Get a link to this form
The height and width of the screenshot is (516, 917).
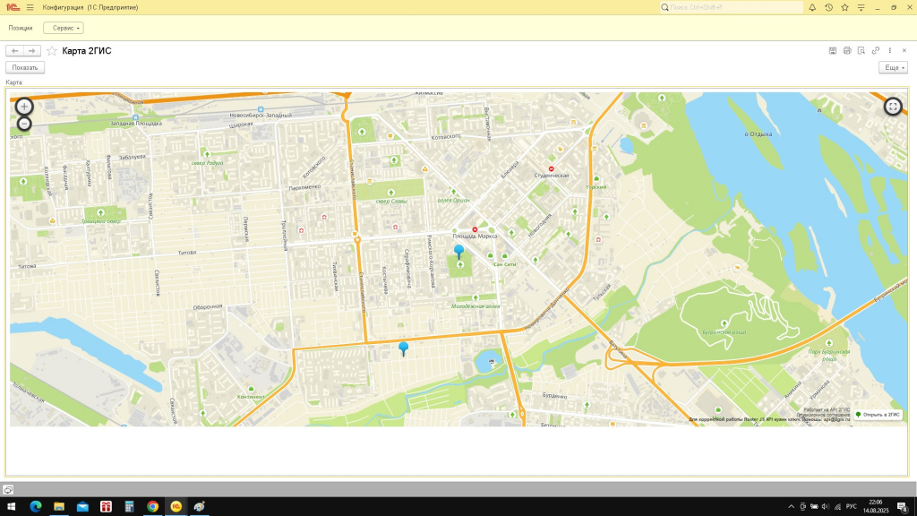coord(876,51)
